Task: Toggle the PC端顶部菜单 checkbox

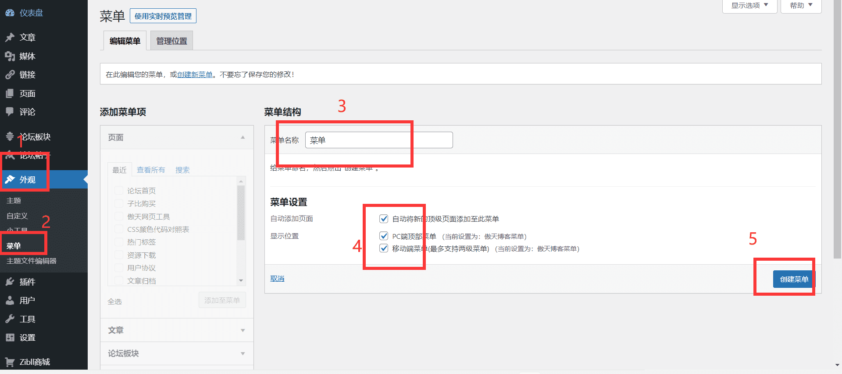Action: 384,236
